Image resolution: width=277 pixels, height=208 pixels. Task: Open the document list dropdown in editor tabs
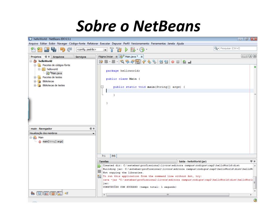250,56
